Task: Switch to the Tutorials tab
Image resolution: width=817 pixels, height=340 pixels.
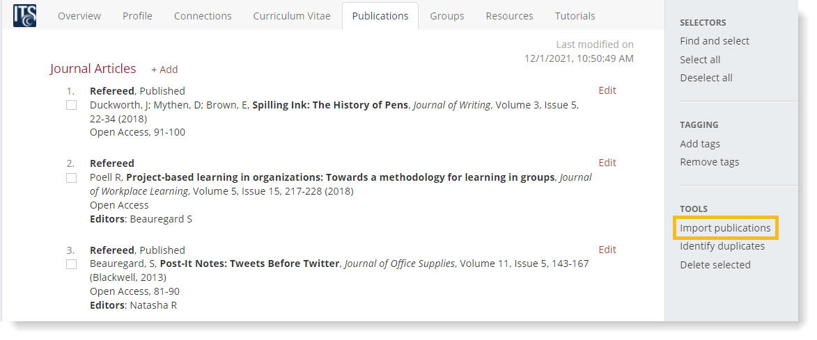Action: coord(575,16)
